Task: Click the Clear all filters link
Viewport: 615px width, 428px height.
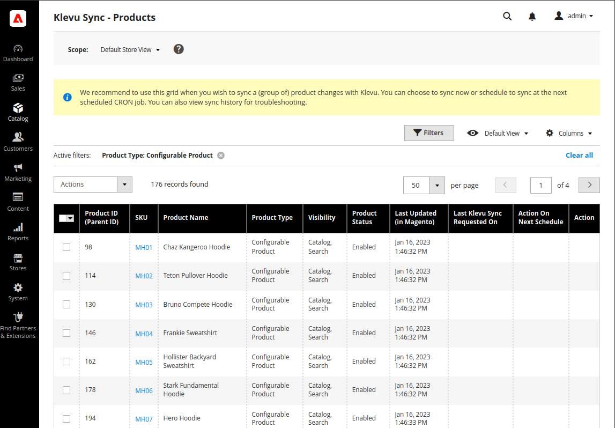Action: point(579,156)
